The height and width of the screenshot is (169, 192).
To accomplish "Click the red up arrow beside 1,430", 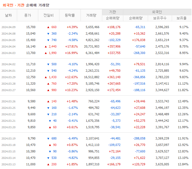I will click(46, 77).
